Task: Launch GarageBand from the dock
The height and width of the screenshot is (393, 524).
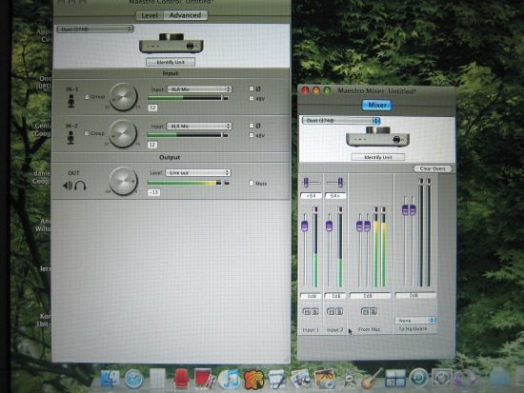Action: 372,379
